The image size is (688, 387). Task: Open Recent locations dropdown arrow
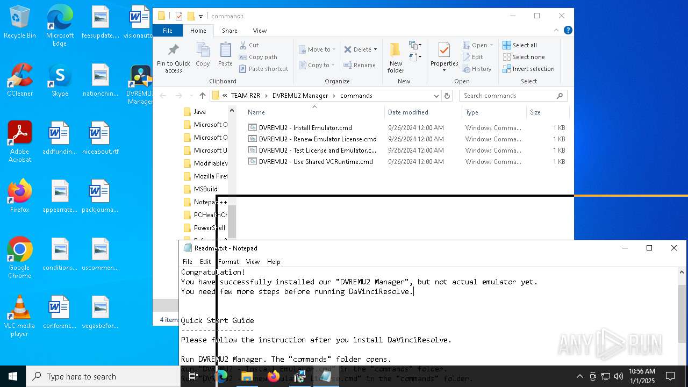point(191,96)
